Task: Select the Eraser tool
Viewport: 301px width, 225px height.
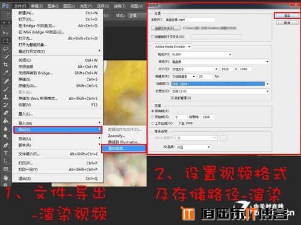Action: [x=5, y=113]
